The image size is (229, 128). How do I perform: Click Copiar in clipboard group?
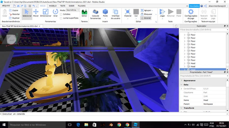click(13, 10)
